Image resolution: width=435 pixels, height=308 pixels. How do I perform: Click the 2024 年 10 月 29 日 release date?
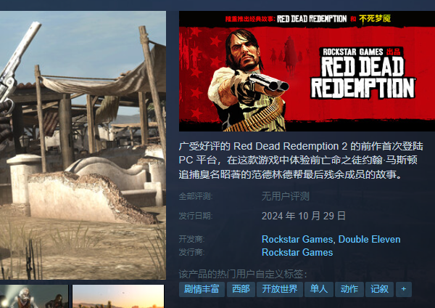pyautogui.click(x=304, y=216)
